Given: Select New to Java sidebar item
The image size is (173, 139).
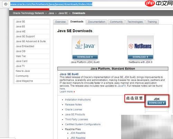Looking at the screenshot, I should pyautogui.click(x=32, y=71).
